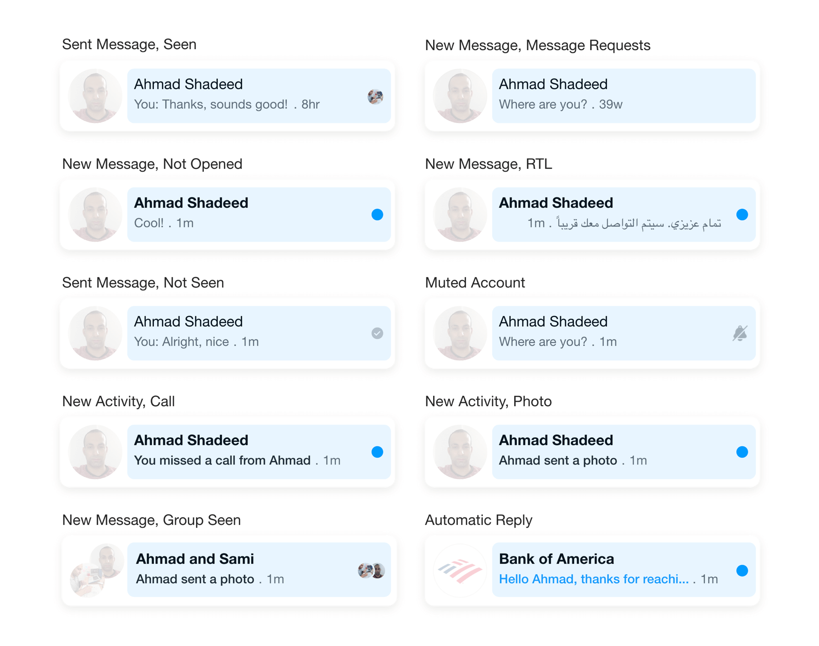The width and height of the screenshot is (819, 646).
Task: Click the blue dot beside 'Ahmad sent a photo' 1m
Action: 742,452
